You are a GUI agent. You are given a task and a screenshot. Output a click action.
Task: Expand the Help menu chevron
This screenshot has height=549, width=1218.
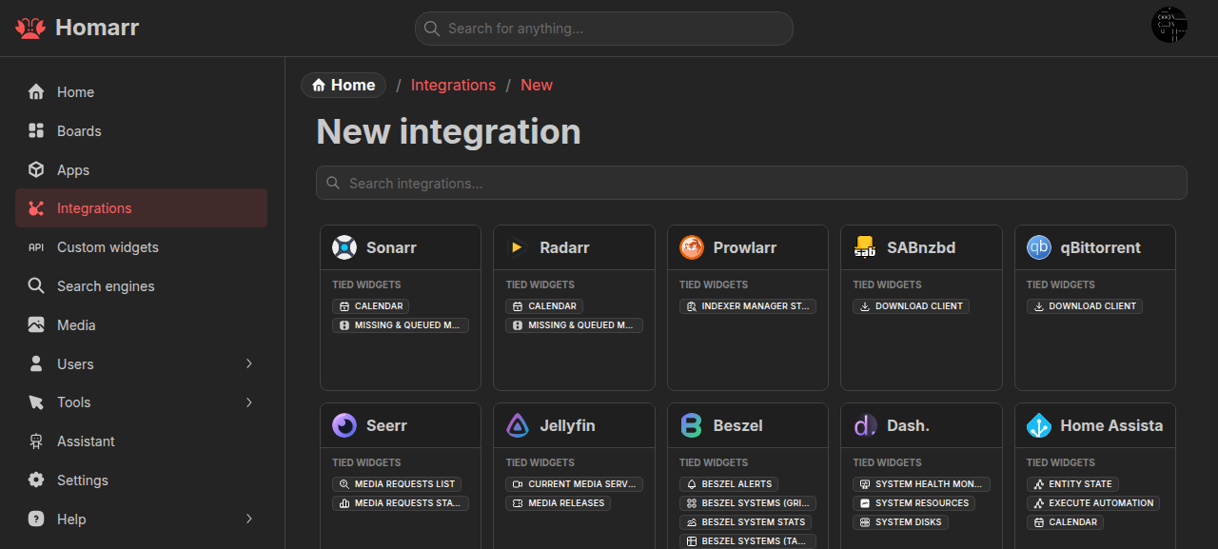click(249, 519)
